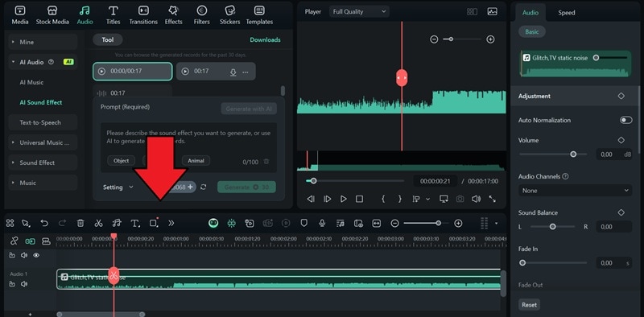Screen dimensions: 644x317
Task: Expand the Setting dropdown
Action: click(x=118, y=187)
